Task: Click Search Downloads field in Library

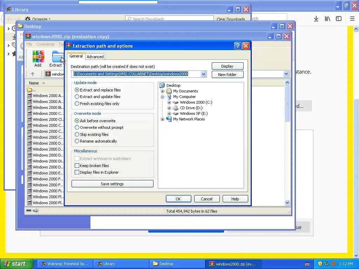Action: (x=169, y=18)
